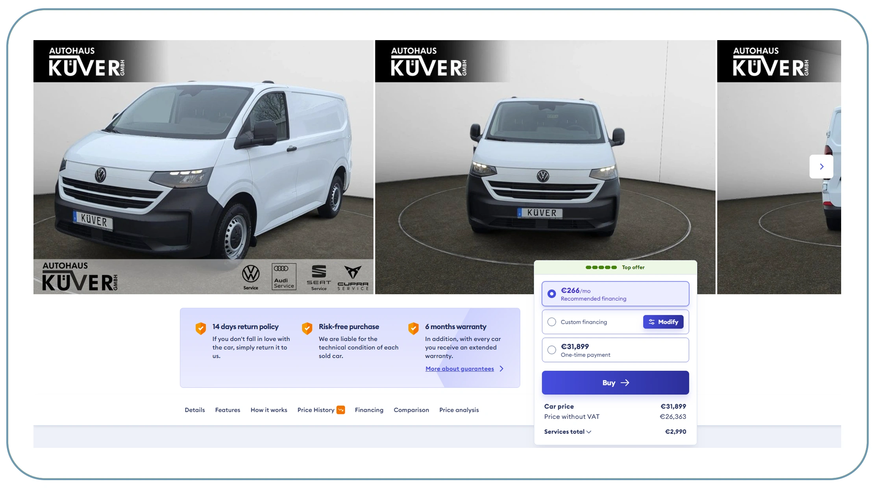Click the Audi Service logo icon
The width and height of the screenshot is (875, 488).
tap(284, 276)
